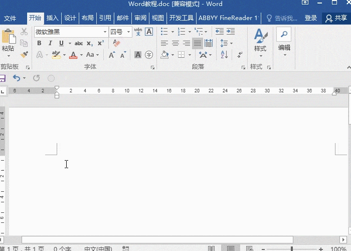
Task: Open borders dropdown arrow
Action: 190,55
